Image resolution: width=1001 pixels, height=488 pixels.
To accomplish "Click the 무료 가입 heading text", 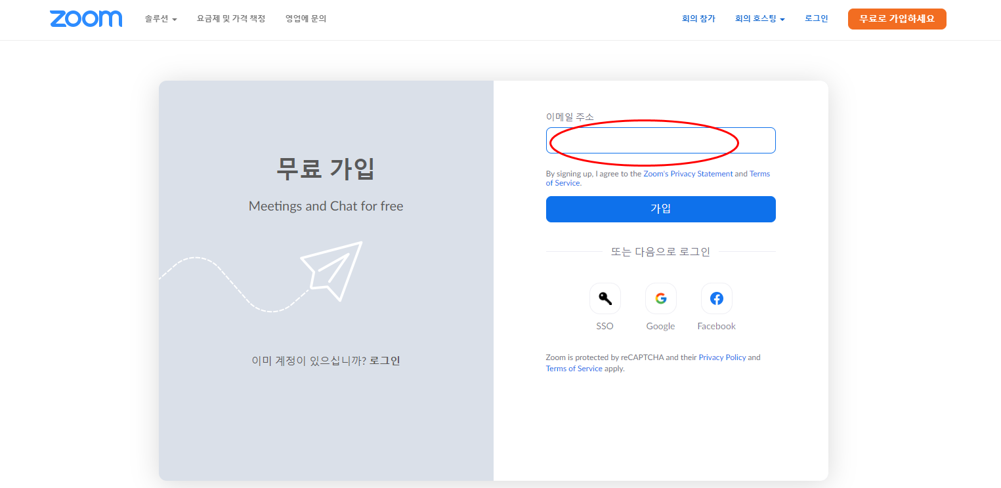I will (x=326, y=169).
